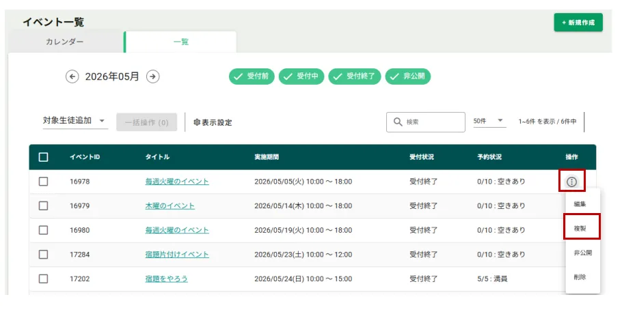Click the 2026/05/24(日) 10:00 ～ 15:00 cell
Screen dimensions: 622x310
click(x=303, y=279)
